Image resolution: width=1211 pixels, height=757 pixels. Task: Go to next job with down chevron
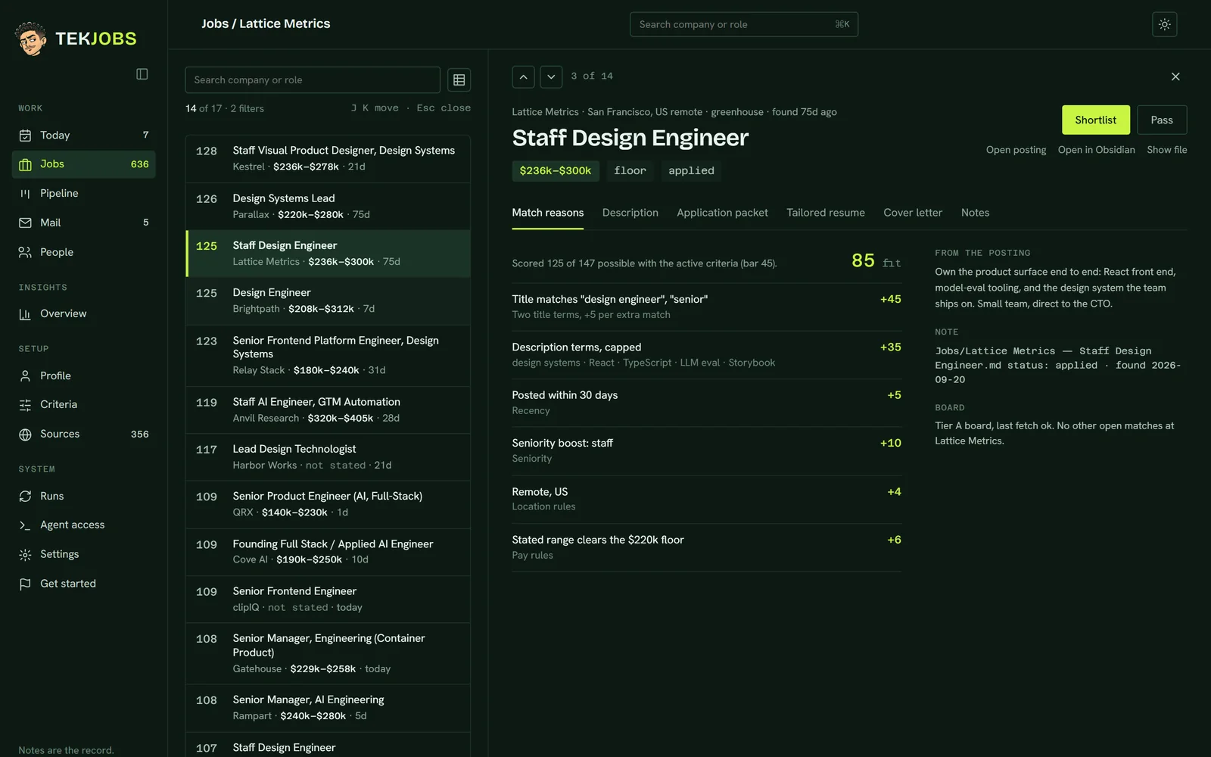[x=551, y=76]
